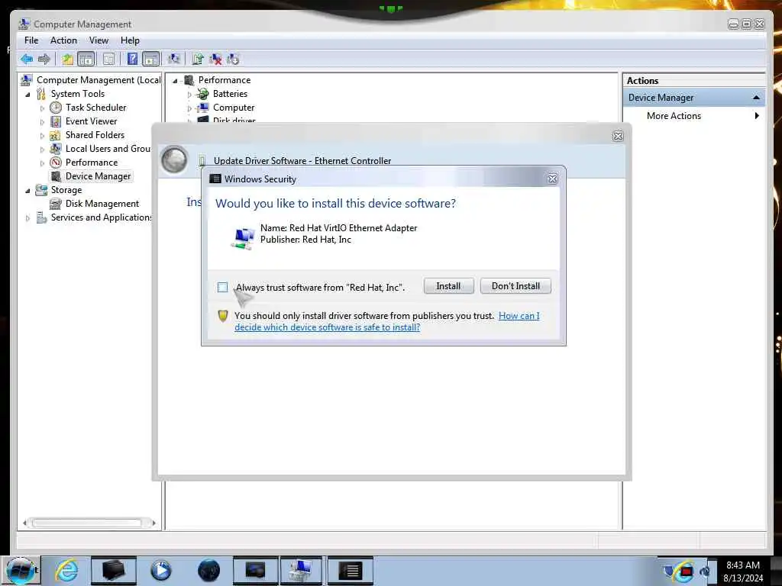The width and height of the screenshot is (782, 586).
Task: Click the Install button
Action: click(x=448, y=286)
